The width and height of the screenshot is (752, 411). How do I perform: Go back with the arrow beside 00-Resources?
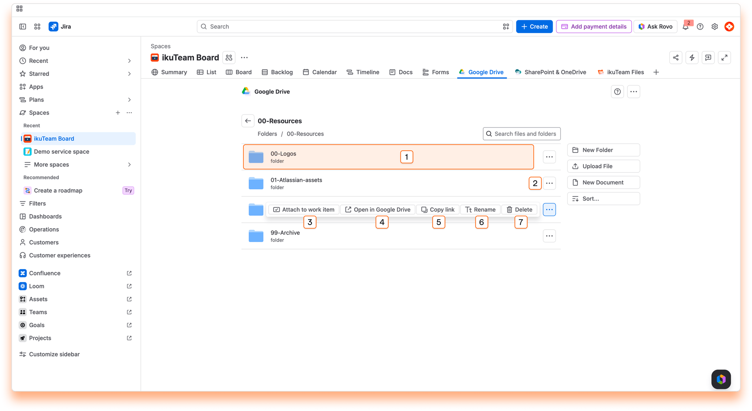(248, 121)
